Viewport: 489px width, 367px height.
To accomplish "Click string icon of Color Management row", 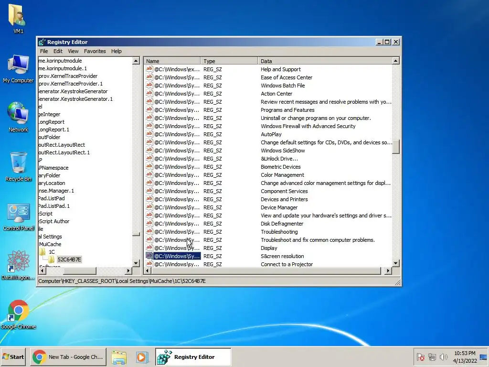I will 149,174.
